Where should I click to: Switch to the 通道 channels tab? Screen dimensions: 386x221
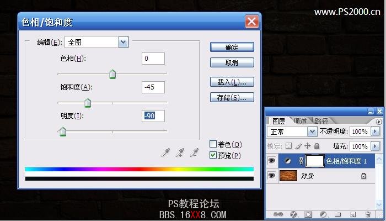click(x=300, y=121)
